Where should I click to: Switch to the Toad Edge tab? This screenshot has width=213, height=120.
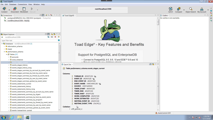[x=69, y=16]
